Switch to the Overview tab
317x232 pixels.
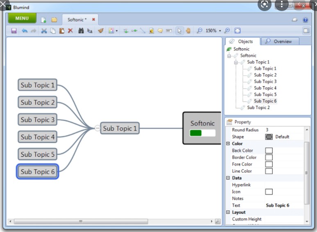pyautogui.click(x=280, y=41)
